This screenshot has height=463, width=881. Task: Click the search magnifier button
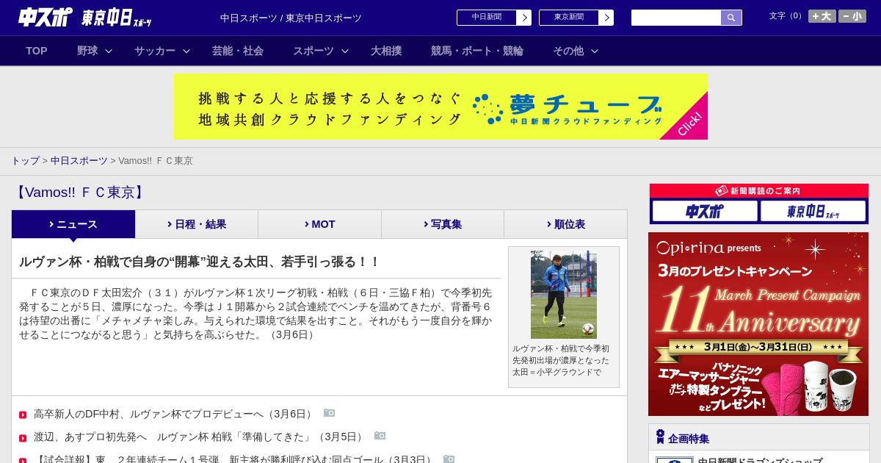point(731,18)
